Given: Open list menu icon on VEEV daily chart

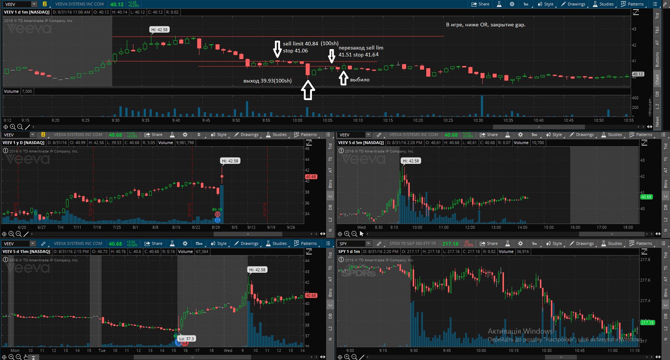Looking at the screenshot, I should 328,135.
